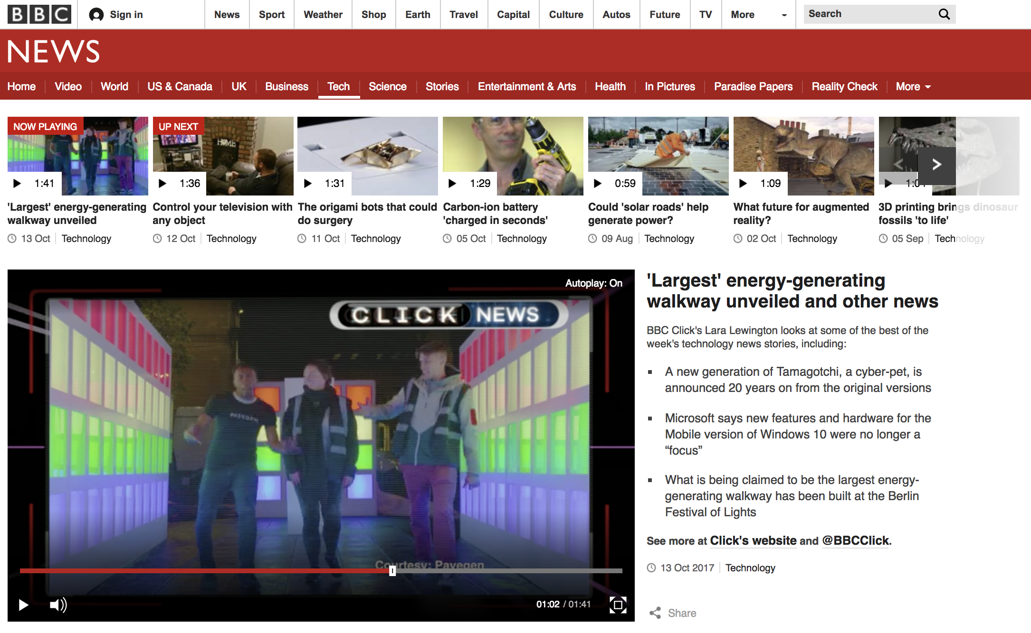The width and height of the screenshot is (1031, 633).
Task: Open 'What future for augmented reality?' headline
Action: coord(801,214)
